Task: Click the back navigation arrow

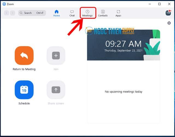Action: coord(7,13)
